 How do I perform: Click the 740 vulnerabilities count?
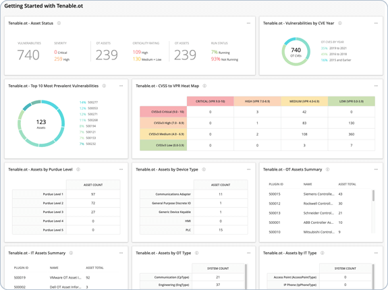(x=28, y=55)
